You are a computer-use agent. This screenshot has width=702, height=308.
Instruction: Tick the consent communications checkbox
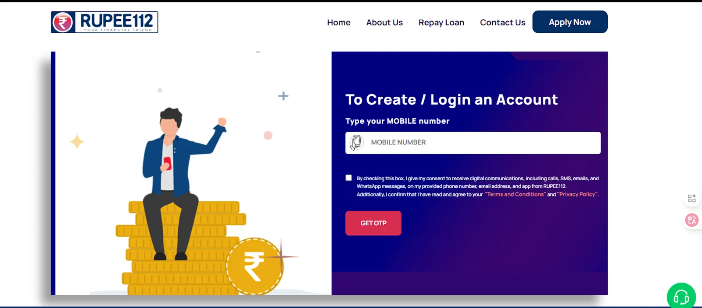click(x=349, y=178)
